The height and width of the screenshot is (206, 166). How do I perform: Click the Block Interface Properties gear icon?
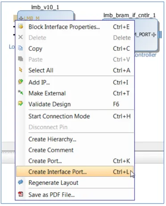pyautogui.click(x=21, y=26)
